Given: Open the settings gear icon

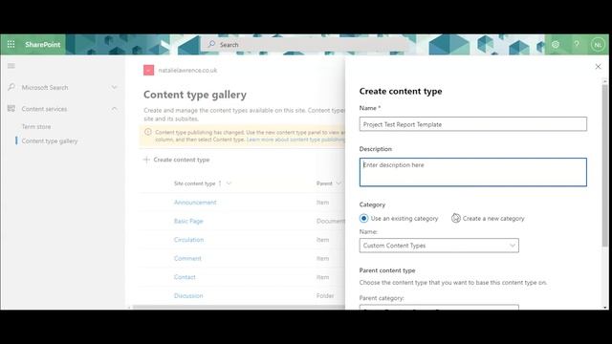Looking at the screenshot, I should pos(556,45).
